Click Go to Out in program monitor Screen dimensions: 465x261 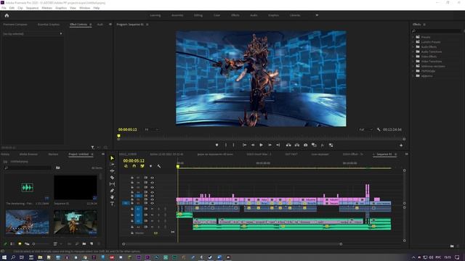pos(278,145)
